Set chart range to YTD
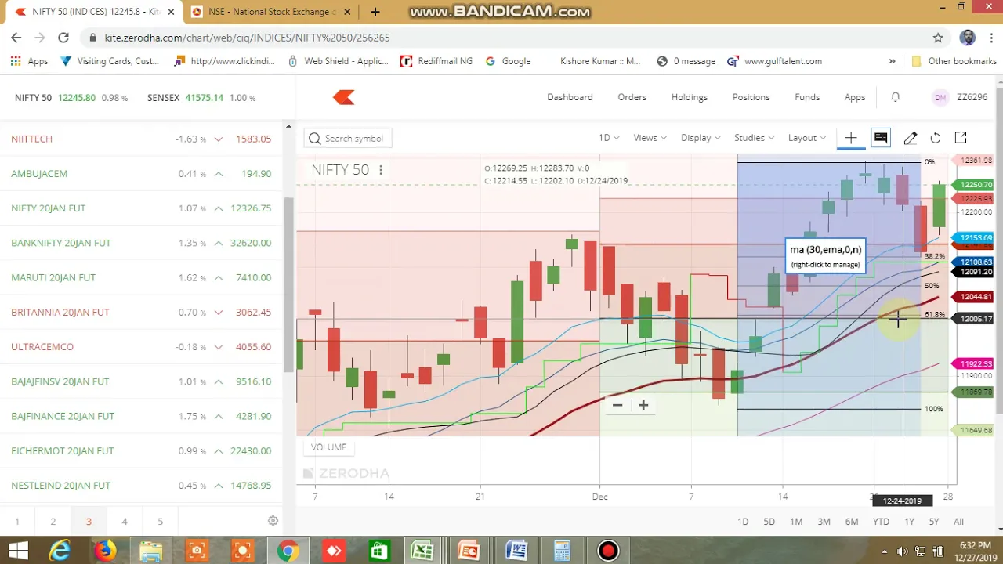The width and height of the screenshot is (1003, 564). 881,522
